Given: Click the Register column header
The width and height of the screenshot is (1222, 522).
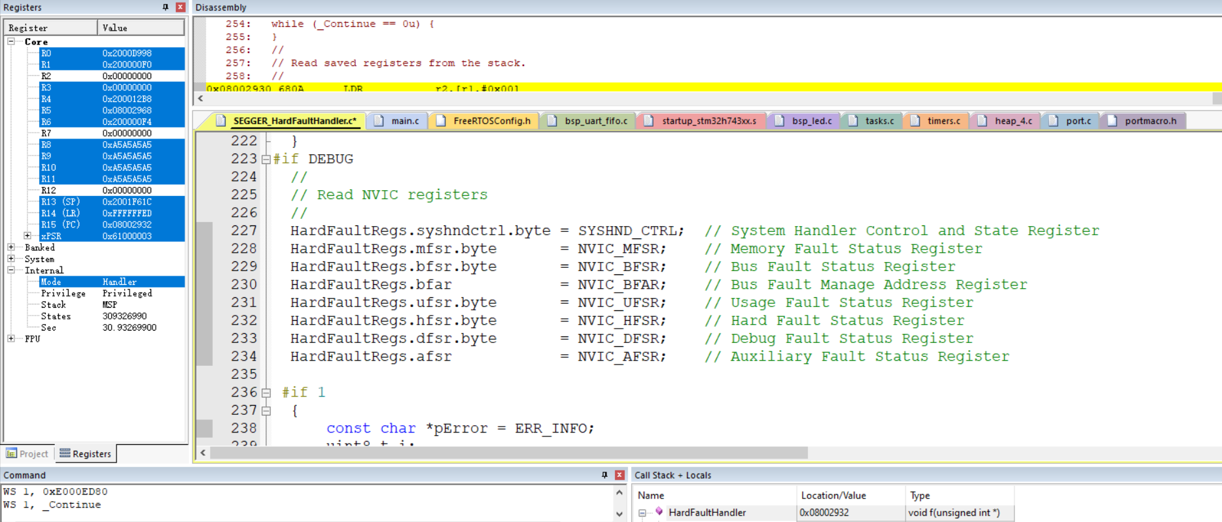Looking at the screenshot, I should coord(51,27).
